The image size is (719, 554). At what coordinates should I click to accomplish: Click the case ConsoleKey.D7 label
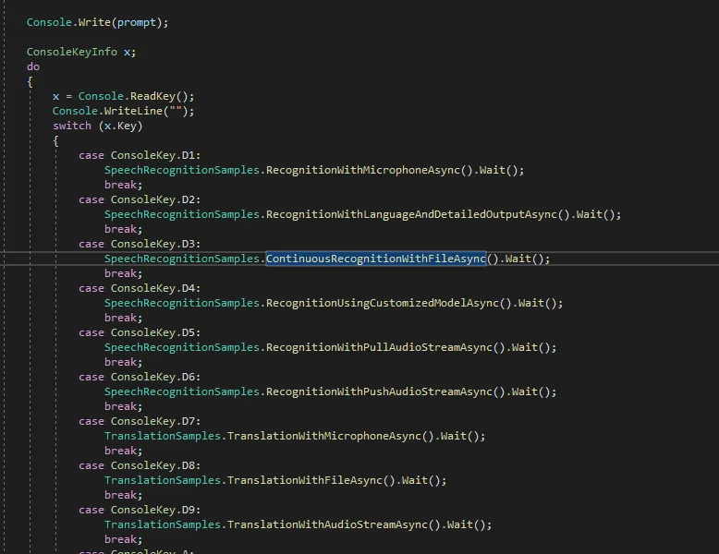tap(140, 422)
